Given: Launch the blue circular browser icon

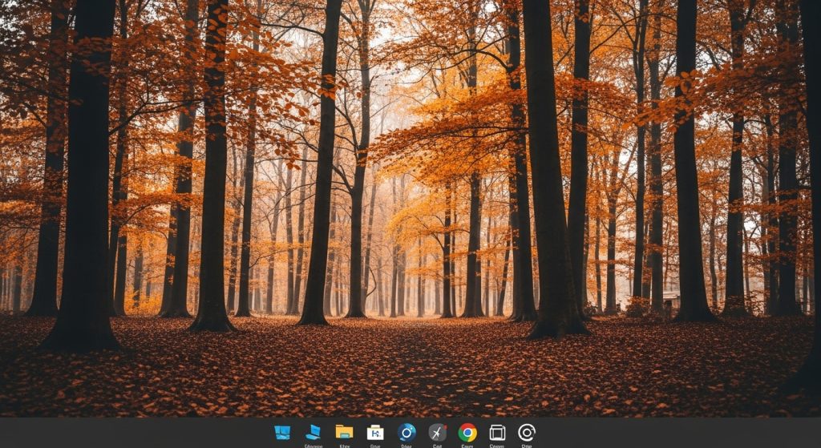Looking at the screenshot, I should coord(406,432).
